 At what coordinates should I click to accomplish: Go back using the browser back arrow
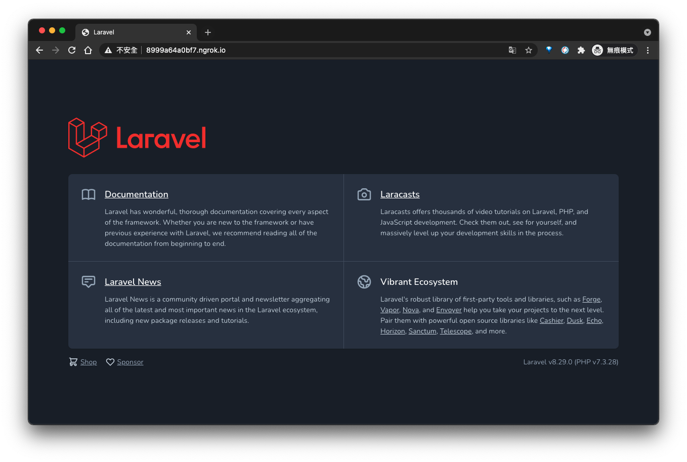39,50
